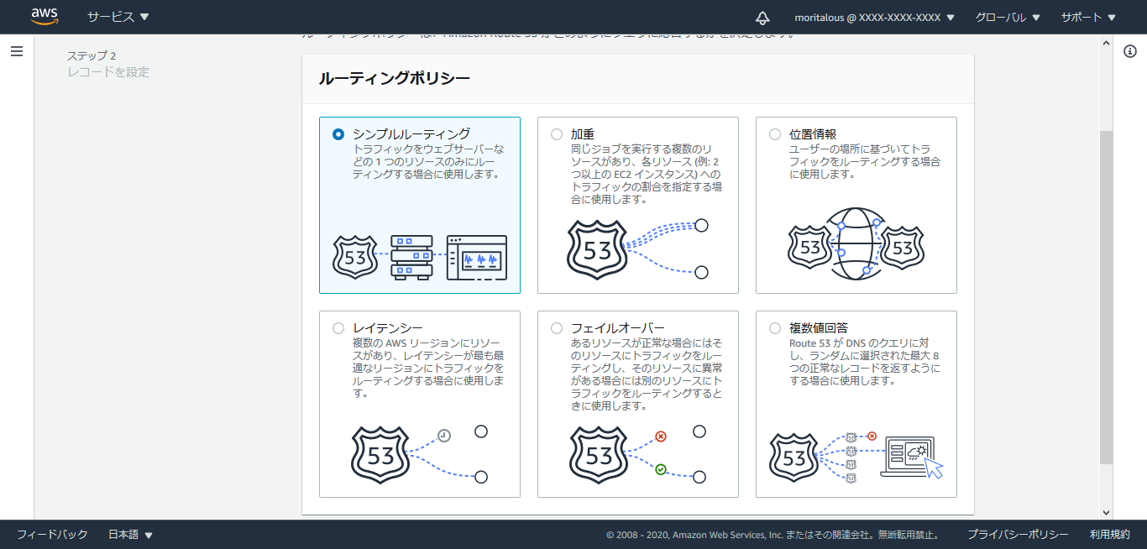This screenshot has width=1147, height=549.
Task: Select the 加重 routing radio button
Action: 557,134
